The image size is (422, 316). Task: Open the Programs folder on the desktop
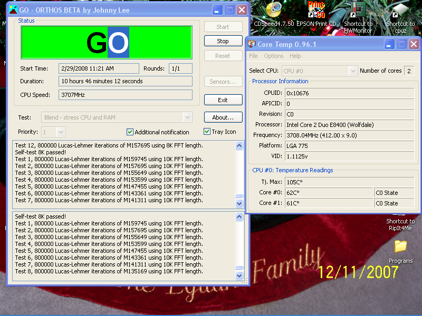tap(400, 246)
